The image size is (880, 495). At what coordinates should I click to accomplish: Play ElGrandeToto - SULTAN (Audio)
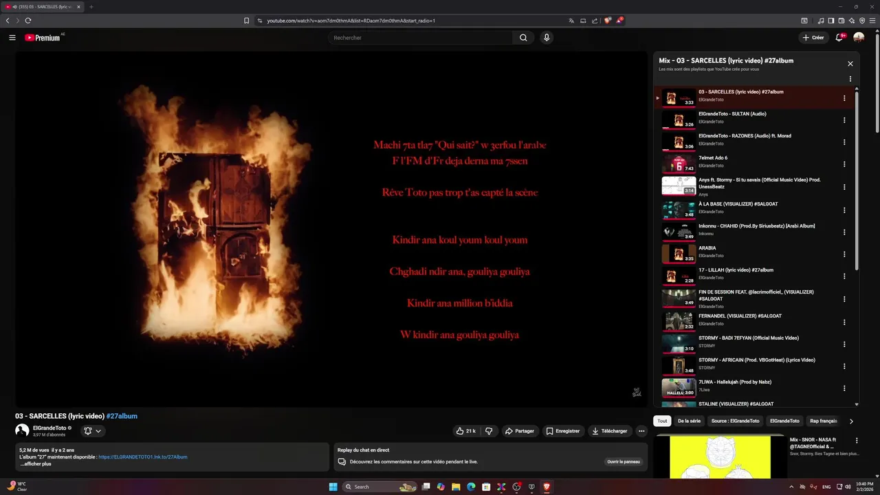point(732,114)
